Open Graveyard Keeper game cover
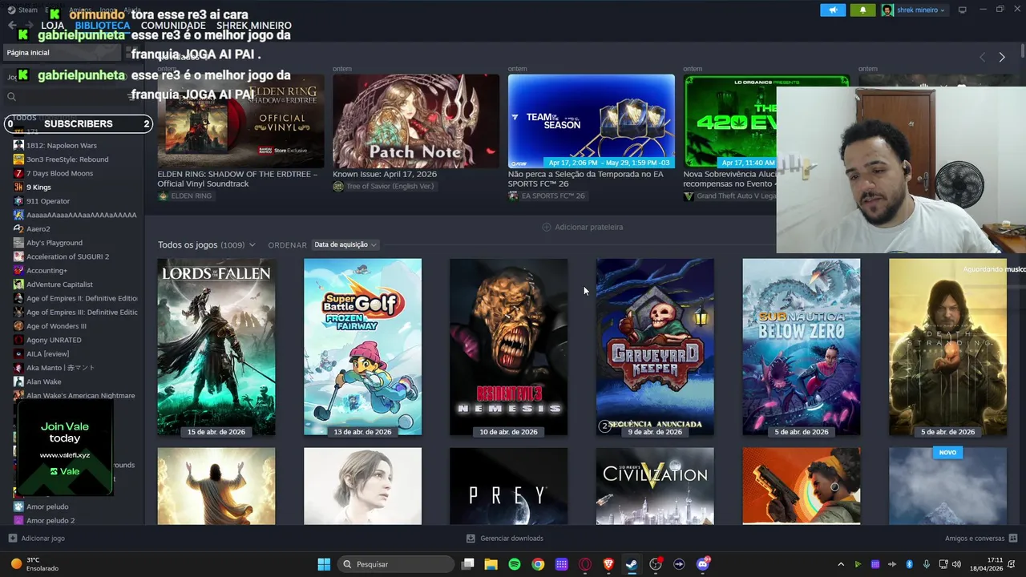1026x577 pixels. coord(655,347)
